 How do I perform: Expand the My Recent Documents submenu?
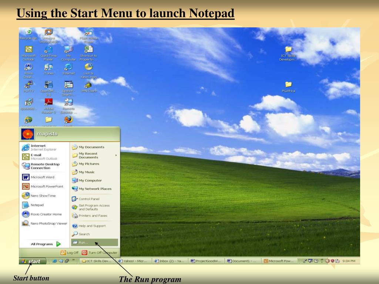pyautogui.click(x=94, y=155)
